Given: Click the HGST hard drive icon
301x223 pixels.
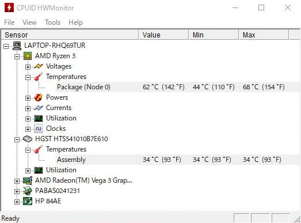Looking at the screenshot, I should [x=28, y=139].
